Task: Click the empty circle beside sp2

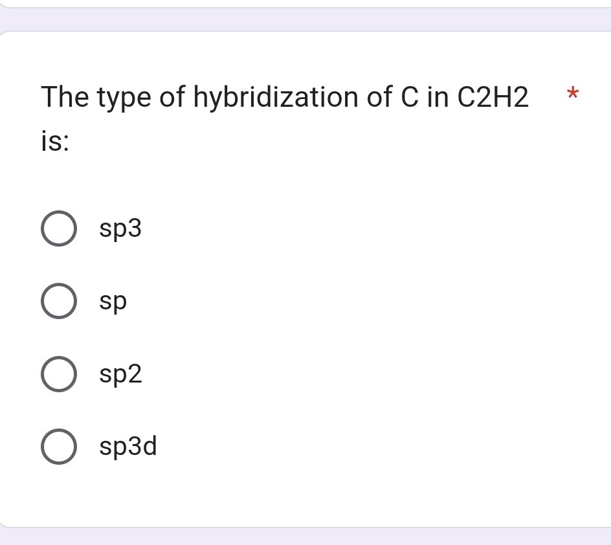Action: click(x=58, y=373)
